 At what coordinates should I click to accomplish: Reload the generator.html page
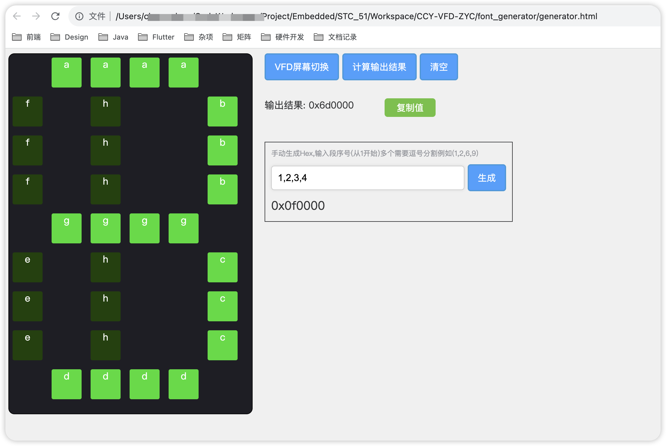click(55, 16)
